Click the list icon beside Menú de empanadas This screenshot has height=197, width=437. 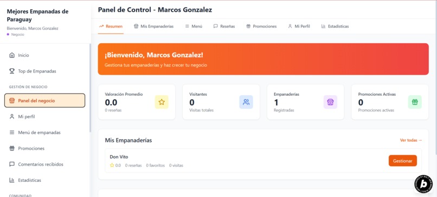12,133
